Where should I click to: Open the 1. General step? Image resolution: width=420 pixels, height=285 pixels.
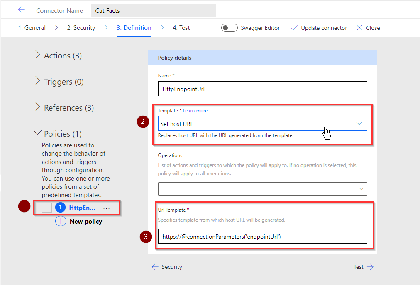[32, 27]
